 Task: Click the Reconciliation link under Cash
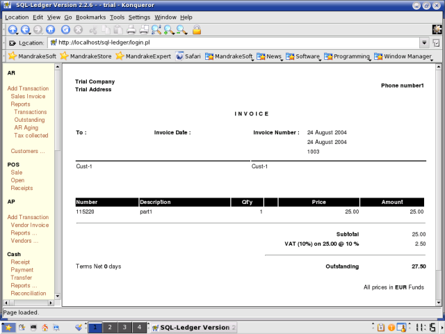(x=28, y=293)
